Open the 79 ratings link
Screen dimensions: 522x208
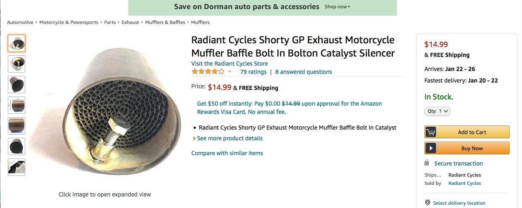click(x=253, y=72)
